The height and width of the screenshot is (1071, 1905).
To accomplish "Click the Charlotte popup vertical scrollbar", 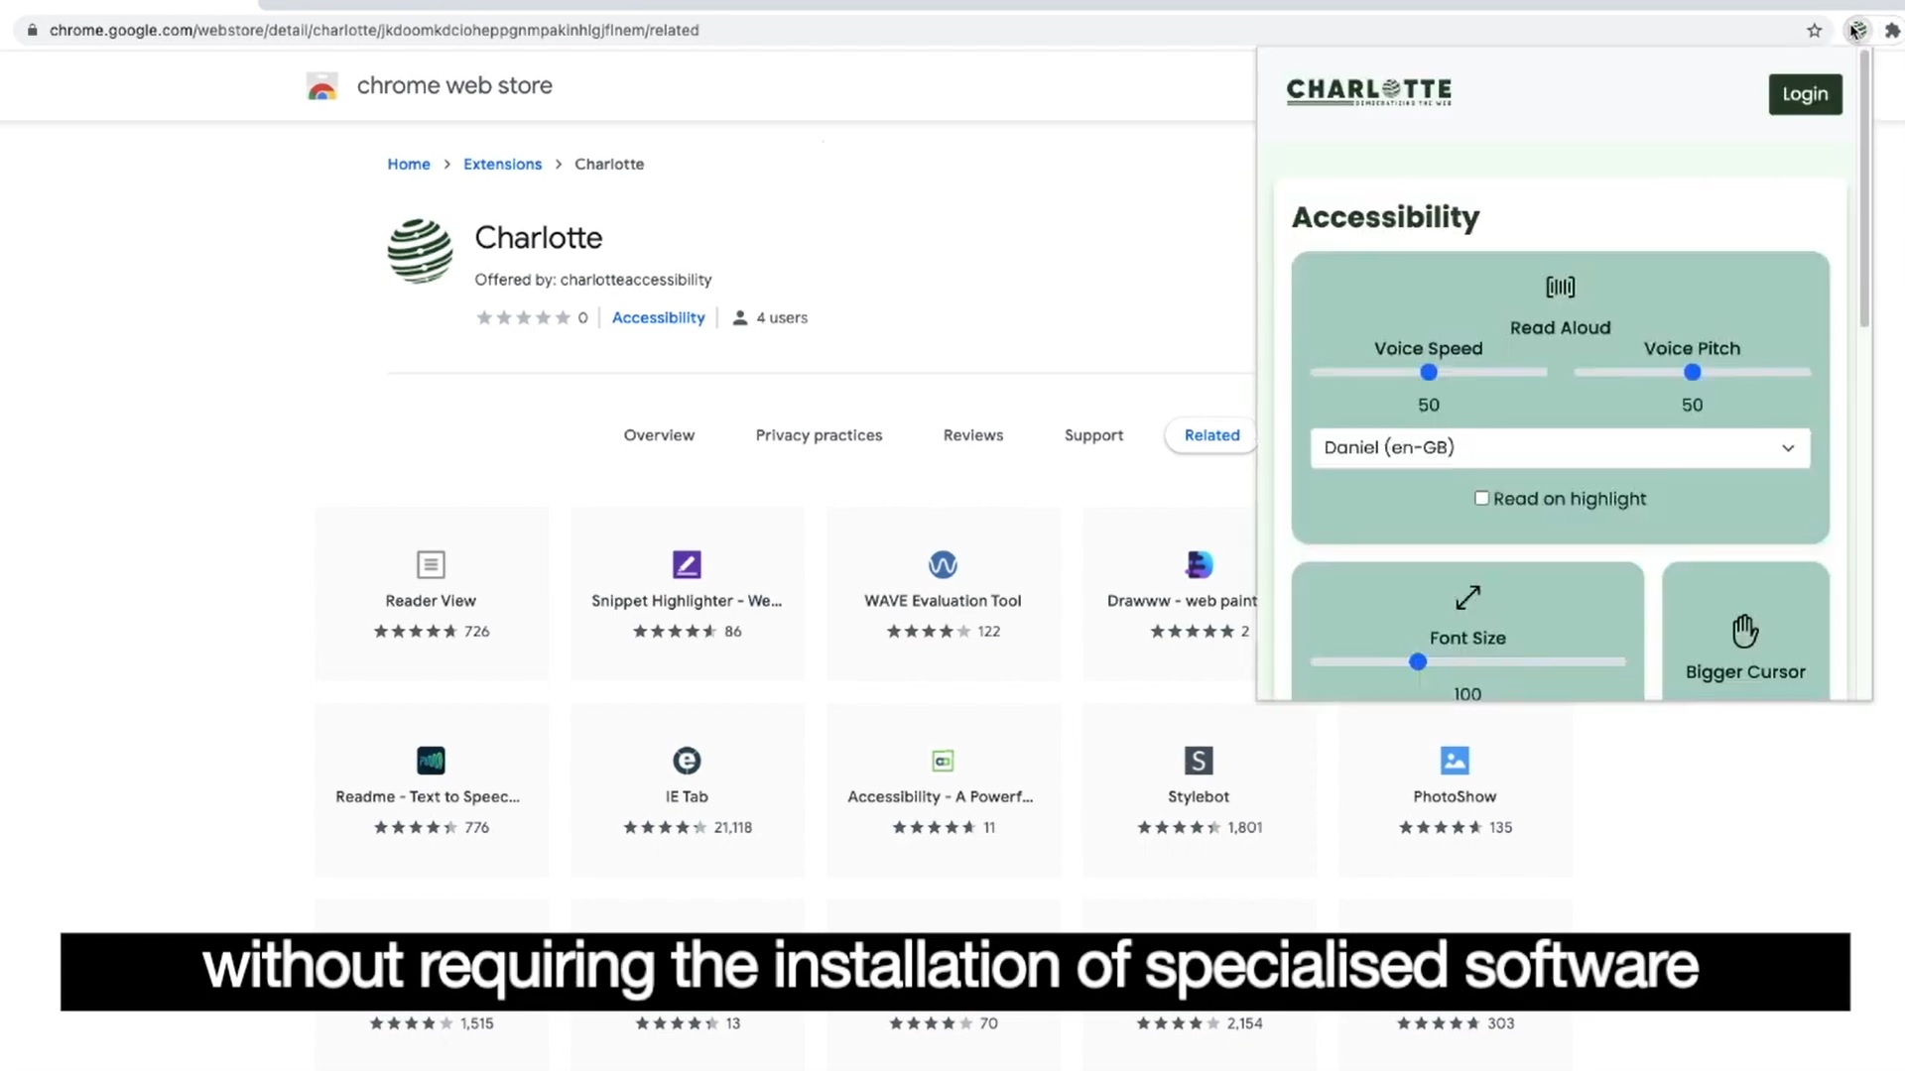I will coord(1864,188).
